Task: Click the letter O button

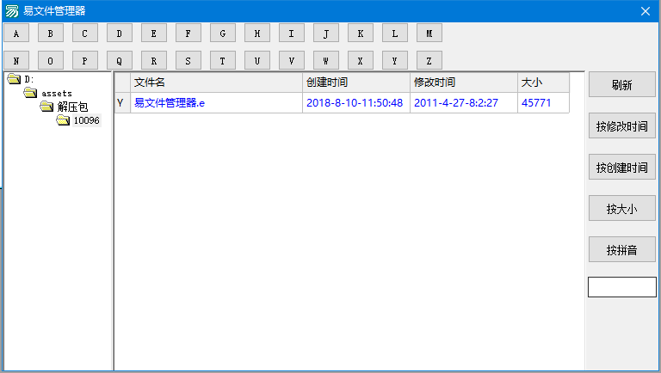Action: (x=51, y=61)
